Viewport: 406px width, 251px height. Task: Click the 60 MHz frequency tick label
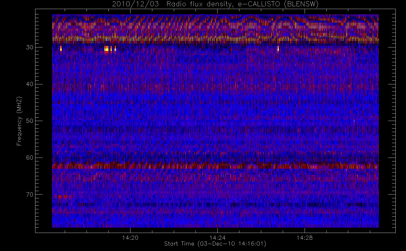pos(30,158)
